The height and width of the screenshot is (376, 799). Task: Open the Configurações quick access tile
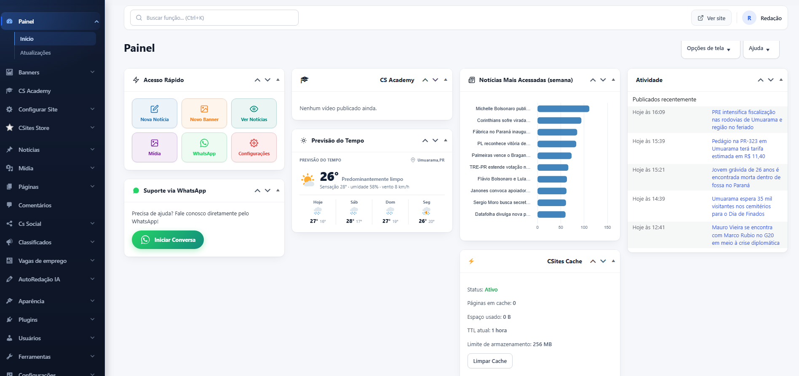(254, 147)
